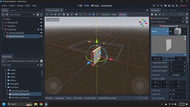The image size is (190, 107).
Task: Open the AssetLib workspace
Action: 106,6
